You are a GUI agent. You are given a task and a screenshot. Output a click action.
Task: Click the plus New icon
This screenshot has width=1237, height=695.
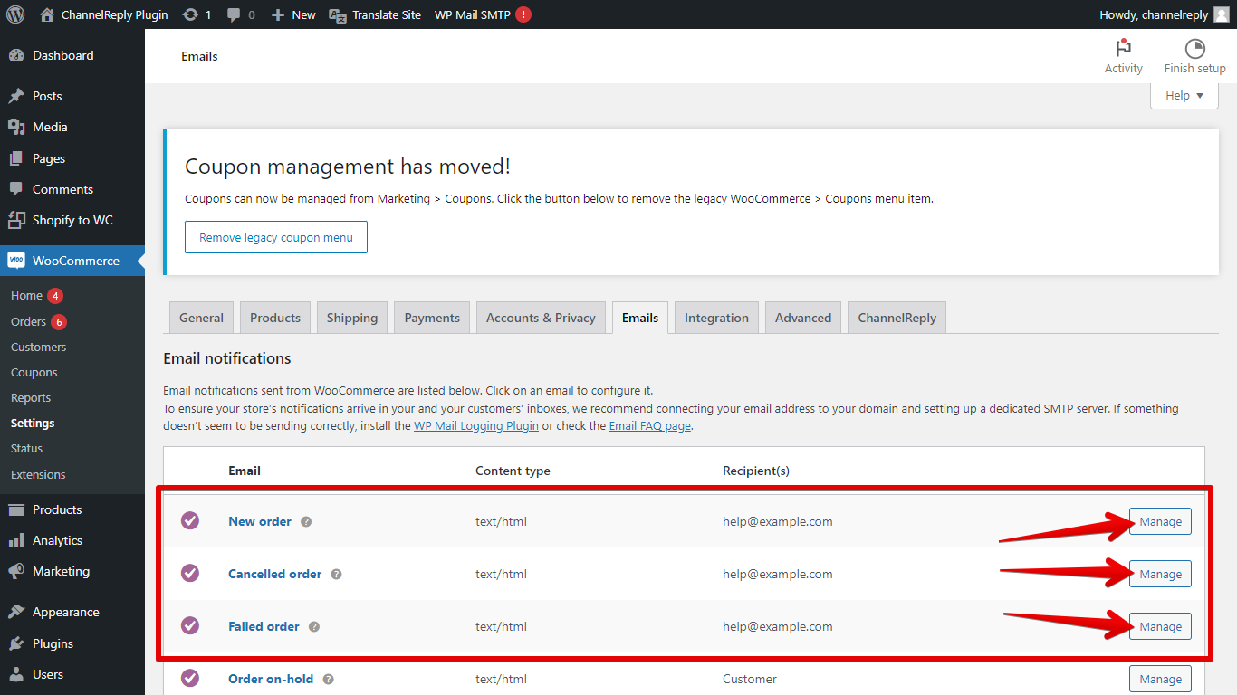pos(278,14)
